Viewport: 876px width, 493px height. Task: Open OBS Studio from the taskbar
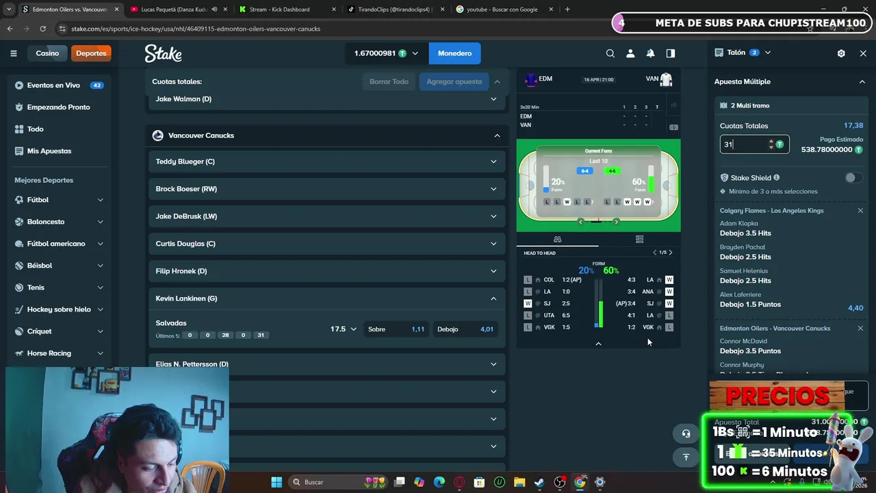[x=560, y=482]
